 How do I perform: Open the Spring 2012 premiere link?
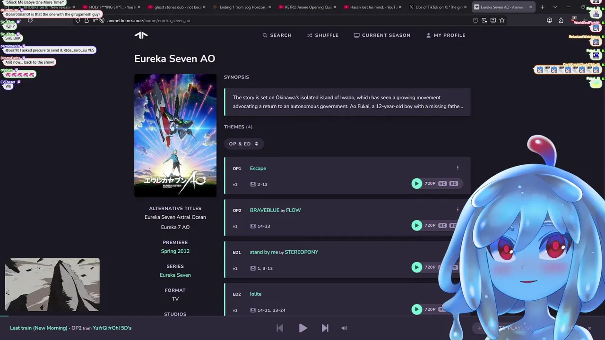point(175,251)
